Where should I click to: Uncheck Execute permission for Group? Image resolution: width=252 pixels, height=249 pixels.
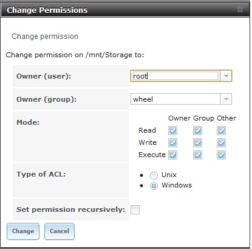coord(197,155)
